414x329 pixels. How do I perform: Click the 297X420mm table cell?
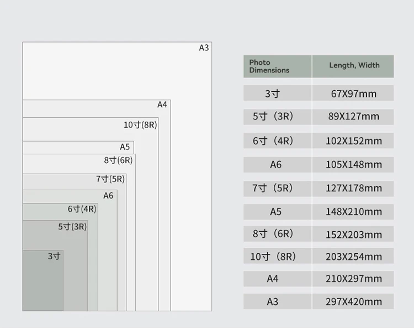point(353,301)
